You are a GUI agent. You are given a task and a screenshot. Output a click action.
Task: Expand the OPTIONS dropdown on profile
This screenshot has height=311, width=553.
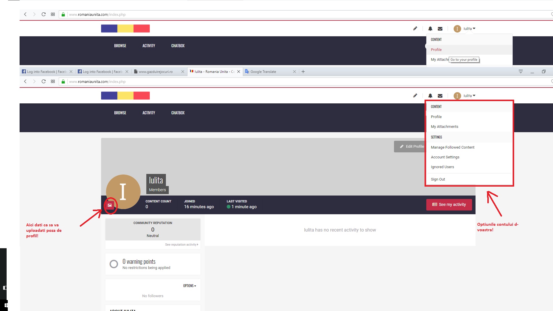(189, 285)
